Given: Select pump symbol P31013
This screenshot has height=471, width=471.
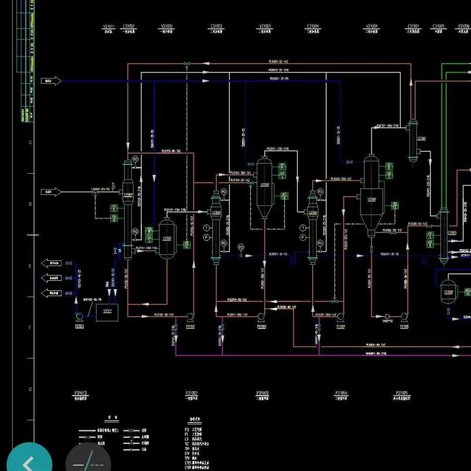Looking at the screenshot, I should [x=79, y=317].
